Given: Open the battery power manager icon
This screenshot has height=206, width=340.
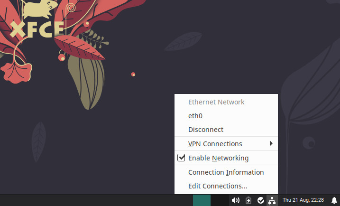Looking at the screenshot, I should tap(248, 200).
